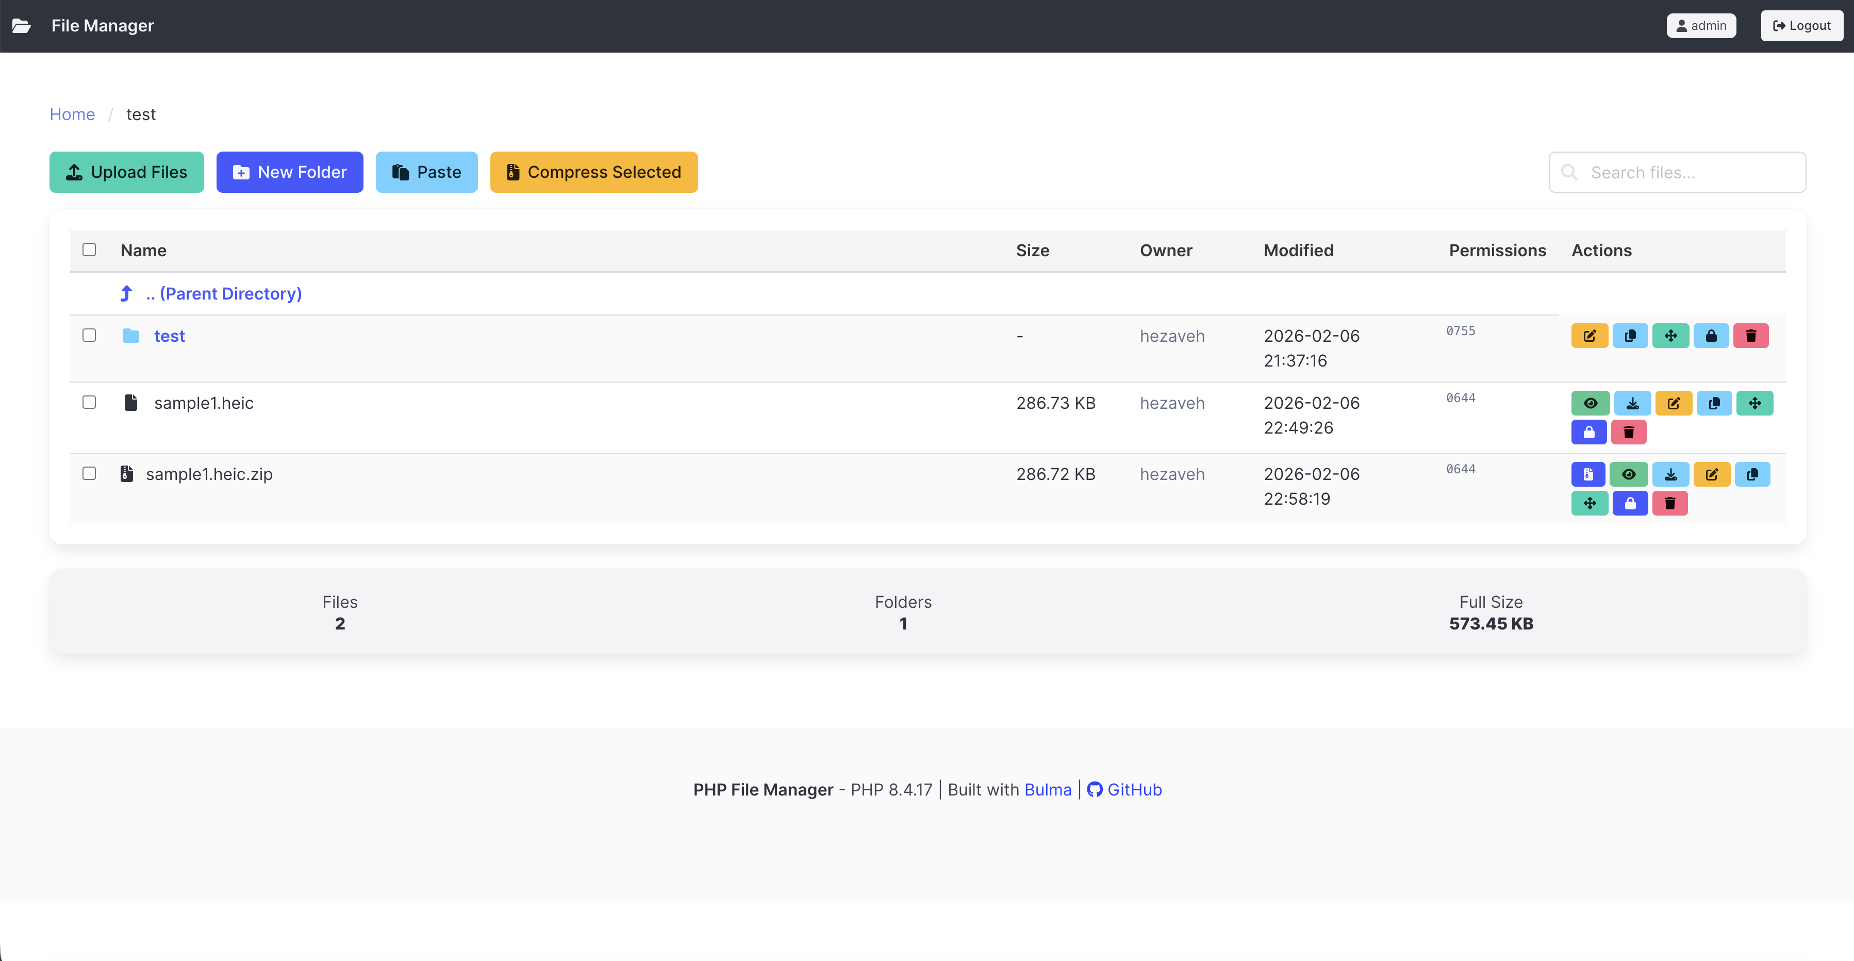Compress Selected files
The height and width of the screenshot is (961, 1854).
pos(594,172)
